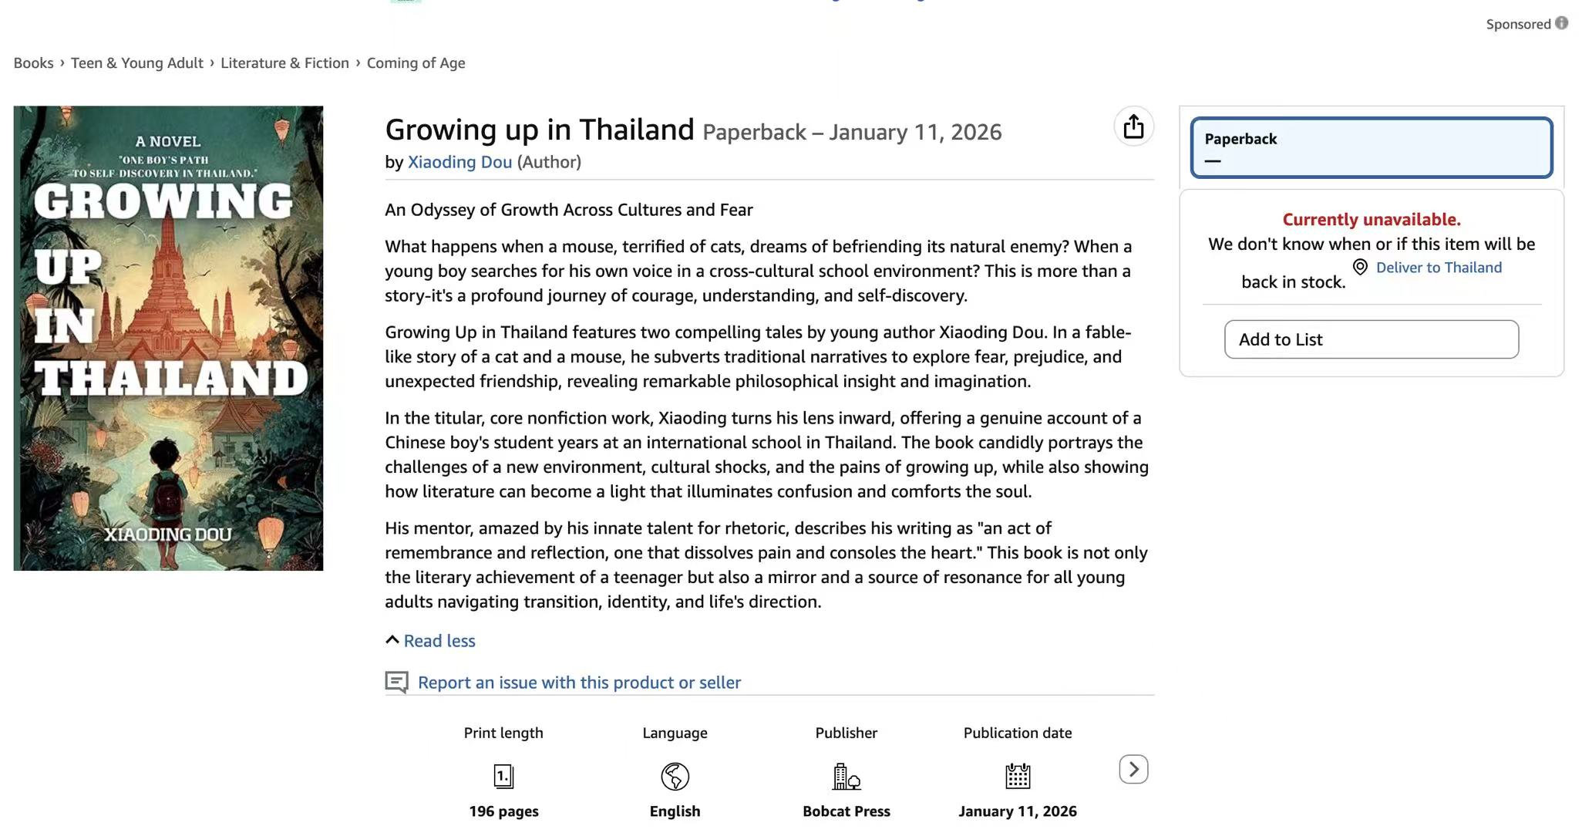Click the Sponsored info icon
Viewport: 1582px width, 833px height.
tap(1561, 23)
